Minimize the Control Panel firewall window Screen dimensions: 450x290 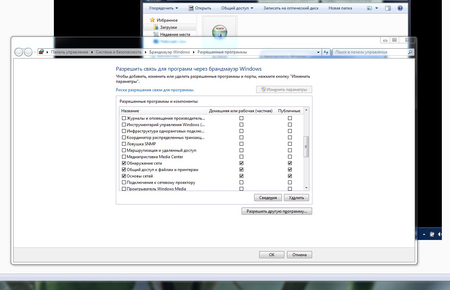(x=385, y=40)
